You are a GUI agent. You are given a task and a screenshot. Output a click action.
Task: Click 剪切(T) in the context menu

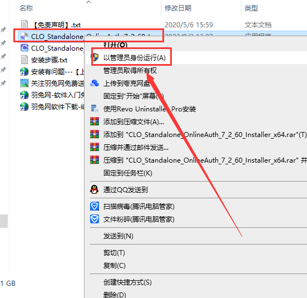pos(114,253)
